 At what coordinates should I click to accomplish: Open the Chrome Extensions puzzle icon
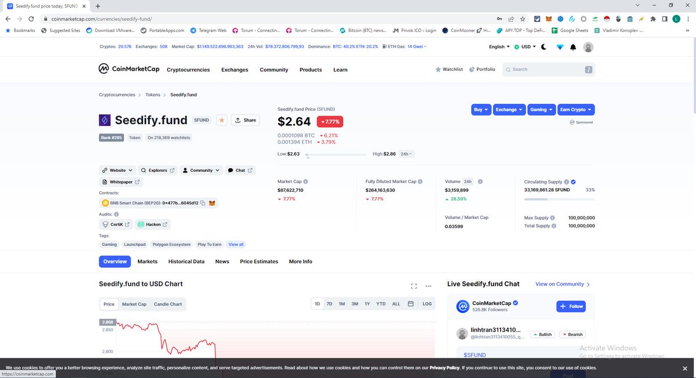point(654,19)
